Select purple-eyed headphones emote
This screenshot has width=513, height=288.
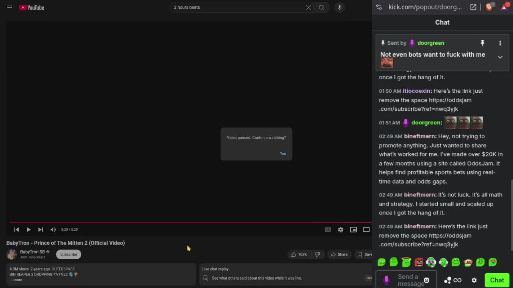(431, 262)
